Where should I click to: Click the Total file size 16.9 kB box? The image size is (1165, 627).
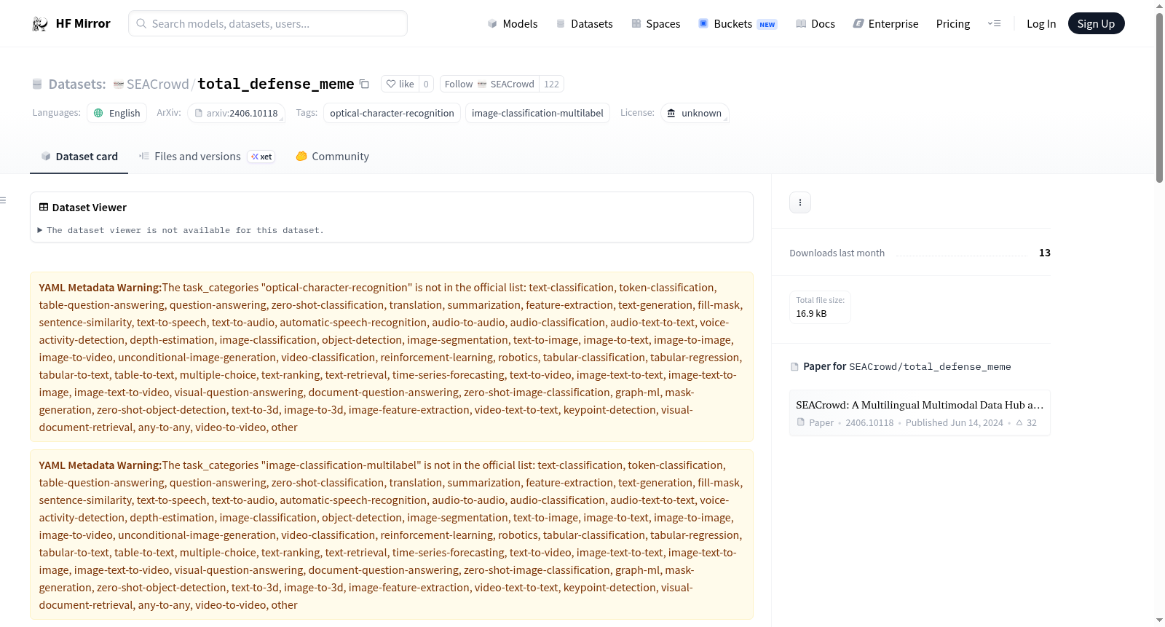tap(820, 307)
